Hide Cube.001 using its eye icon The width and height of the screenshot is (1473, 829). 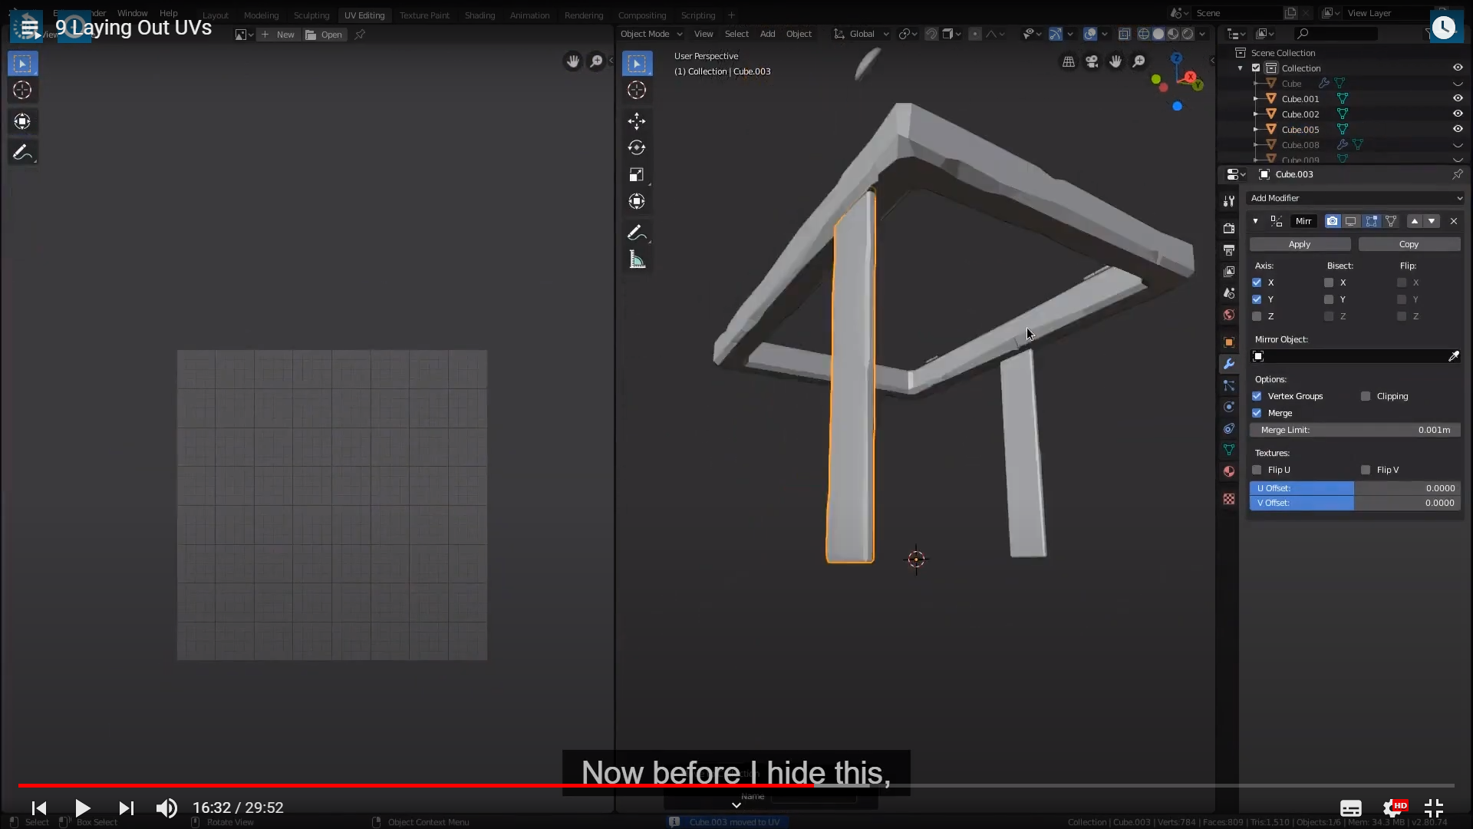[x=1458, y=98]
